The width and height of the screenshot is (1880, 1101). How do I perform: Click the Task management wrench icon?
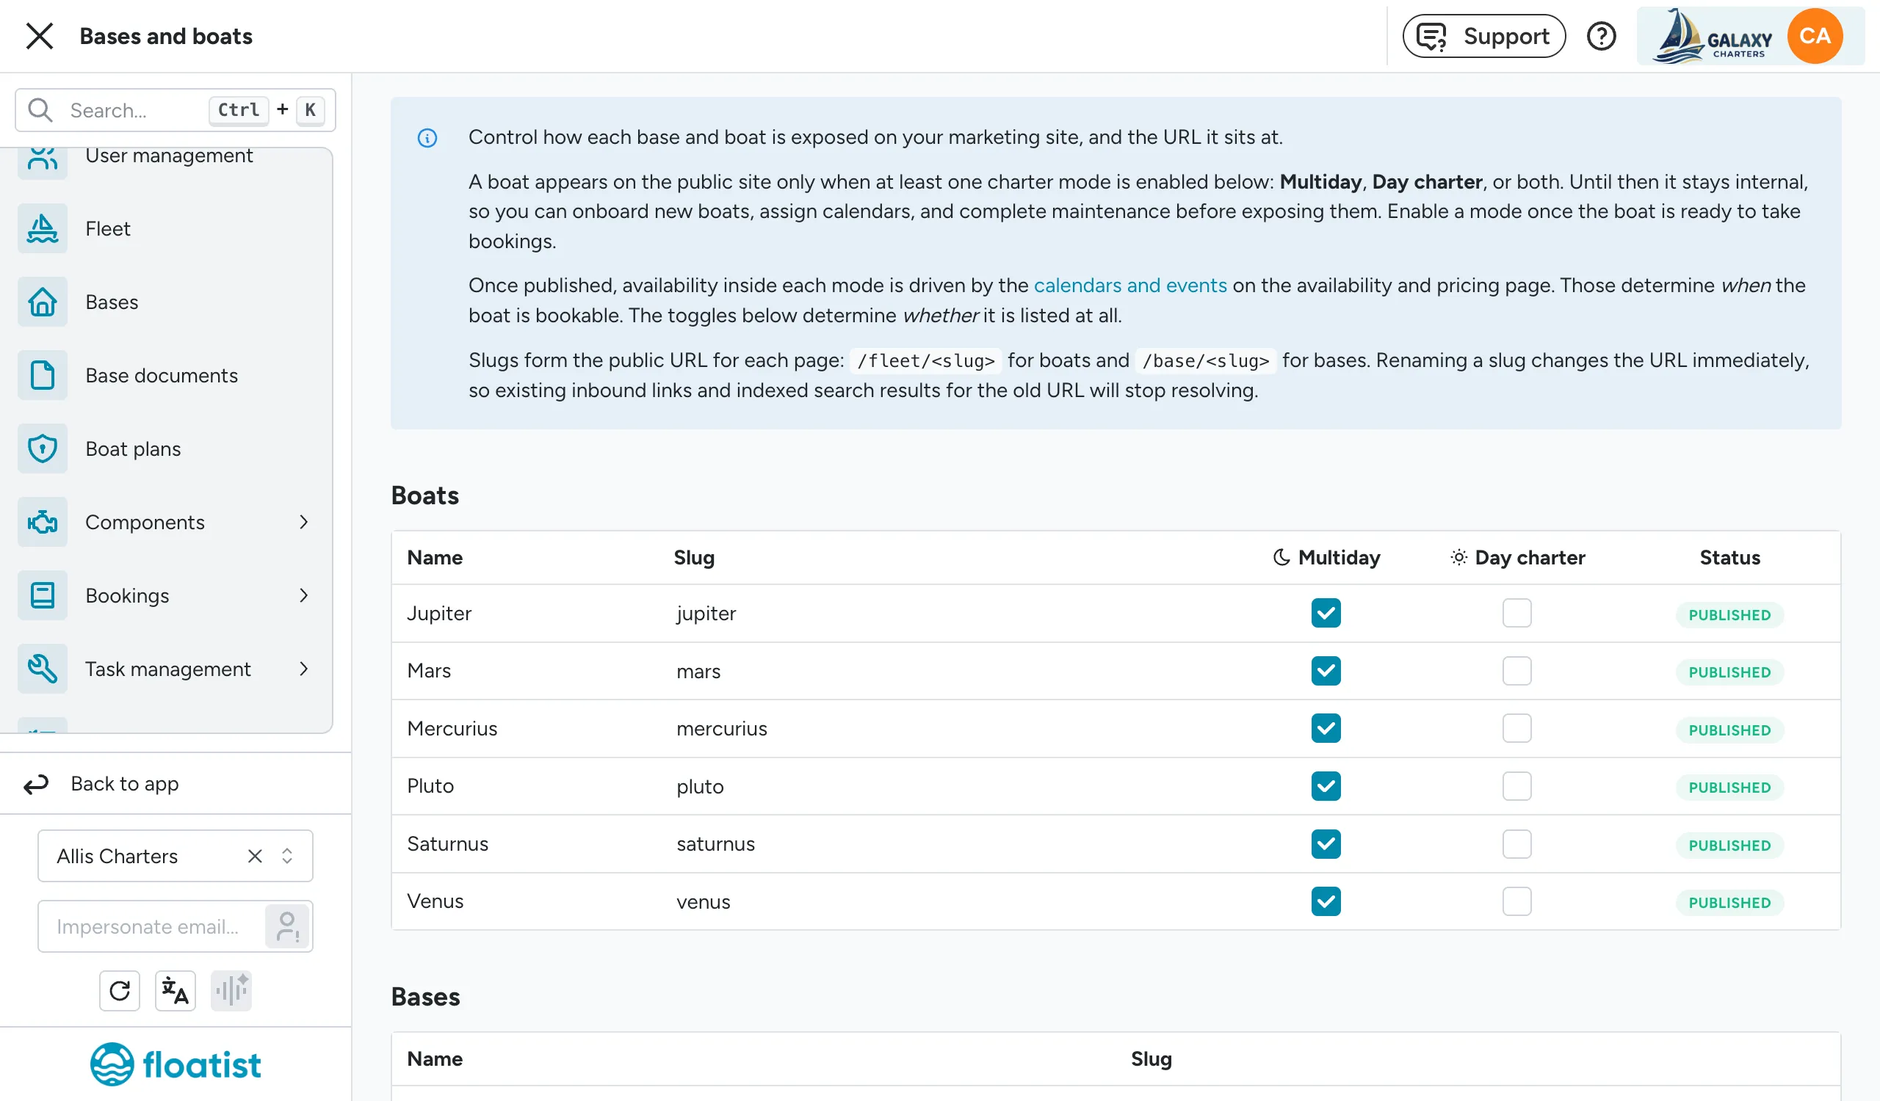(x=43, y=669)
